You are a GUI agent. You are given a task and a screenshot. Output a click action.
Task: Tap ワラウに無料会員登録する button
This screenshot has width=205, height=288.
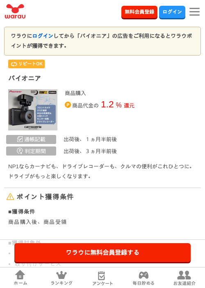coord(102,253)
